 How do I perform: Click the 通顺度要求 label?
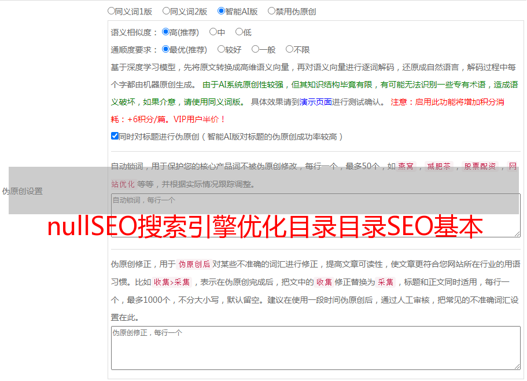pos(134,50)
